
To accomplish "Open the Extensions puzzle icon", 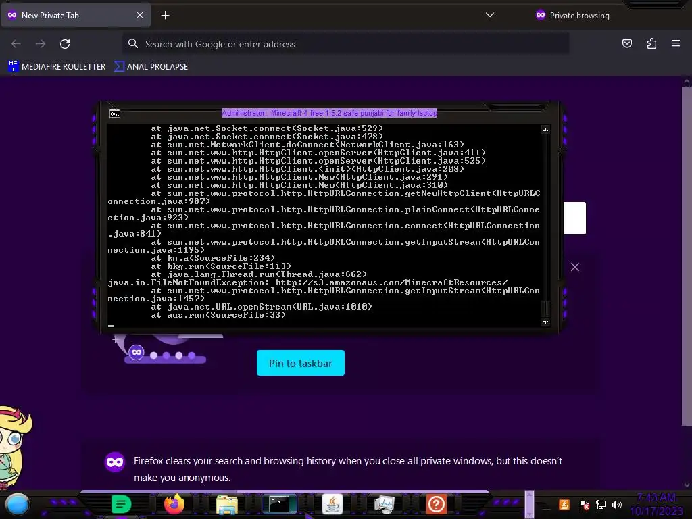I will pyautogui.click(x=651, y=43).
